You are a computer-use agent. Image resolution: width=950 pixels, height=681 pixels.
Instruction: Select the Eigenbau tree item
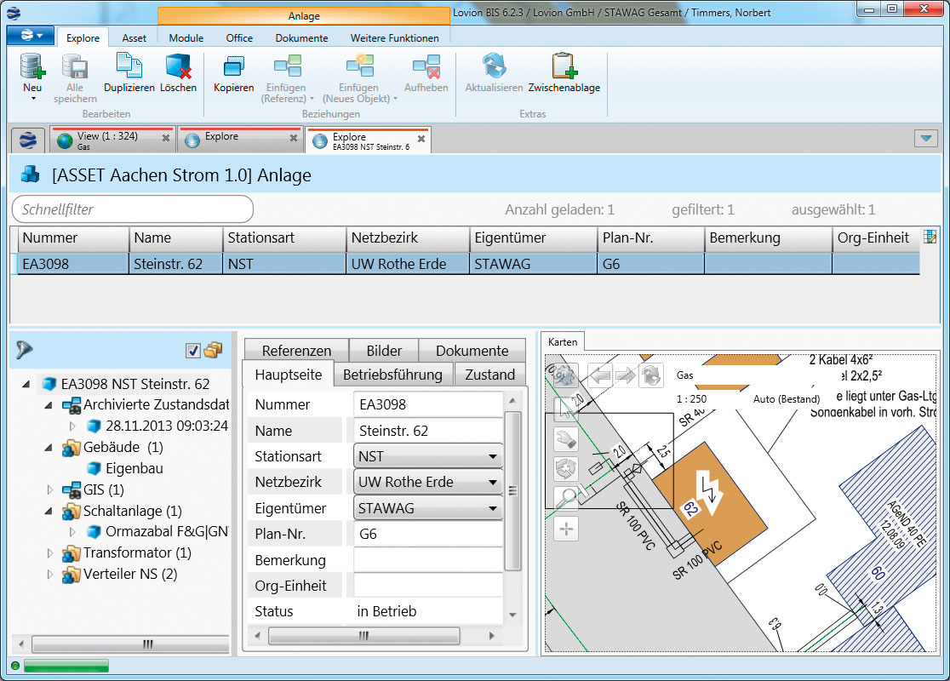point(125,468)
